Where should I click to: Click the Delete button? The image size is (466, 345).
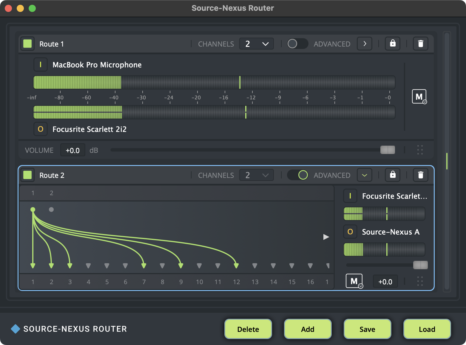point(248,329)
